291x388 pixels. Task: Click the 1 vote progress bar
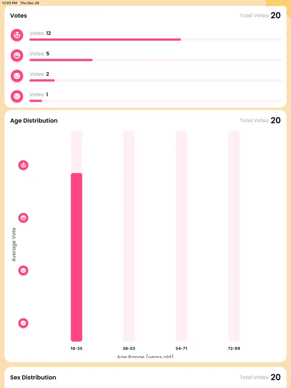coord(156,101)
